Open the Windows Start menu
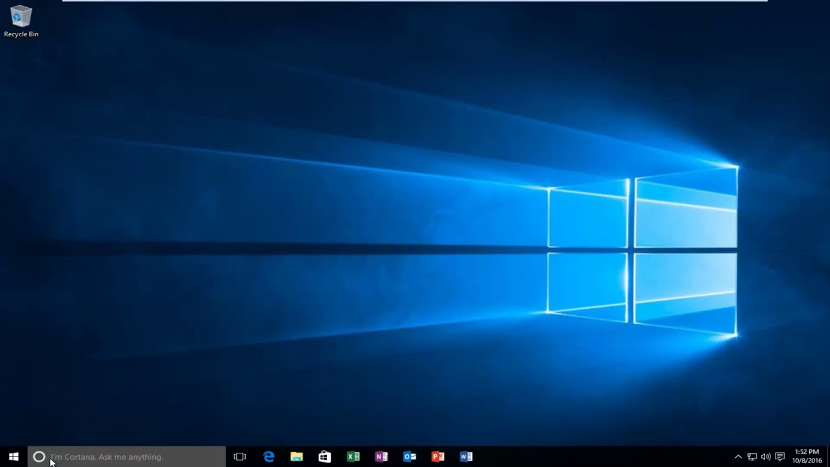Screen dimensions: 830x467 click(14, 457)
